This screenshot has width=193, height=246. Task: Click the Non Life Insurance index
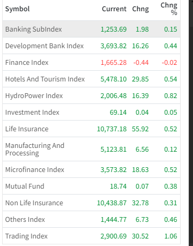click(x=34, y=203)
